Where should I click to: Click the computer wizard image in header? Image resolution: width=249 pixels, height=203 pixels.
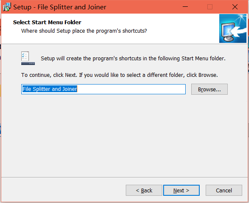(x=233, y=28)
